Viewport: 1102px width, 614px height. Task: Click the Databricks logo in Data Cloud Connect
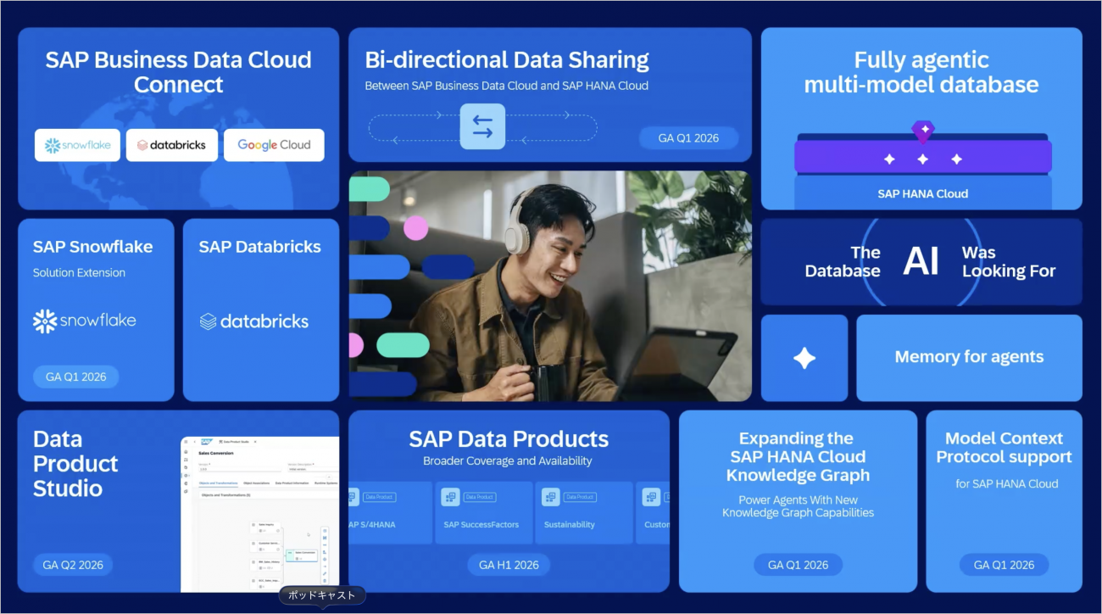pos(172,145)
